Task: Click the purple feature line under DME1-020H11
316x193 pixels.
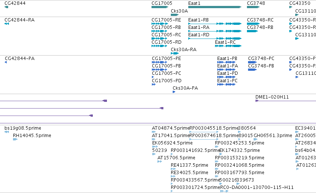Action: pos(286,101)
